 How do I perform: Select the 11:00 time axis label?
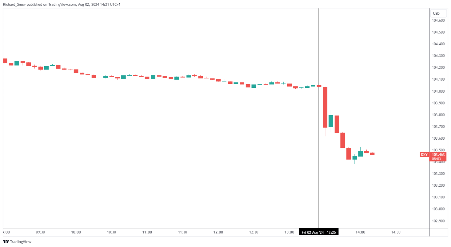(x=147, y=232)
